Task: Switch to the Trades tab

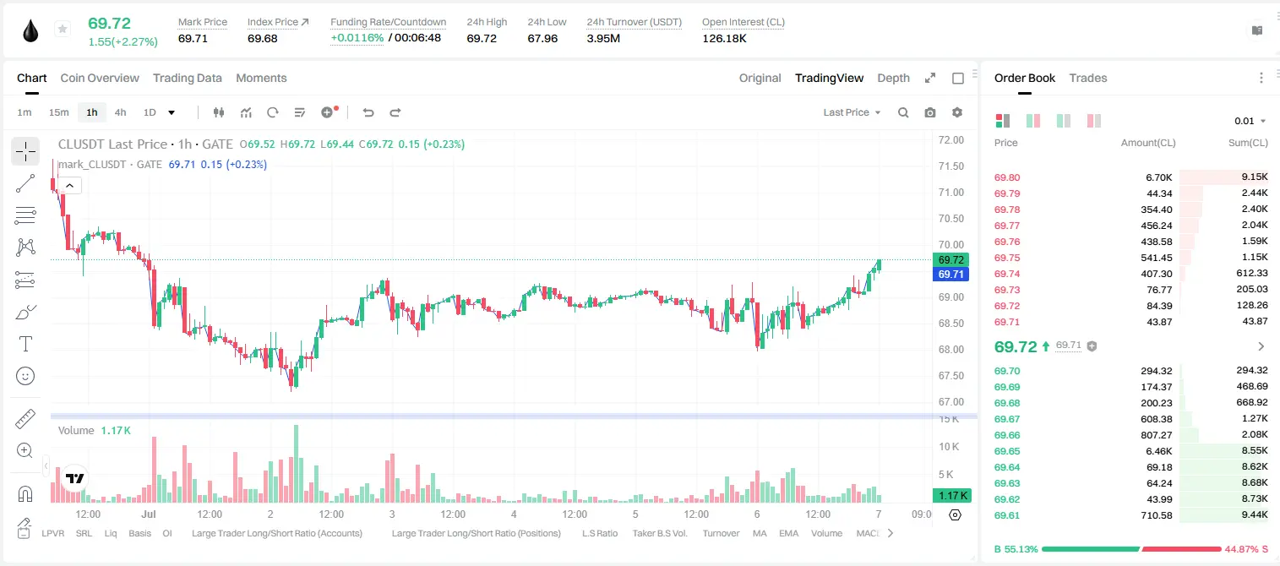Action: 1087,78
